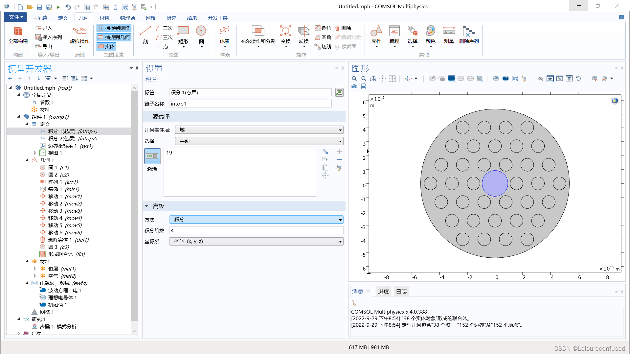Toggle domain selection mode in graphics toolbar

point(451,79)
